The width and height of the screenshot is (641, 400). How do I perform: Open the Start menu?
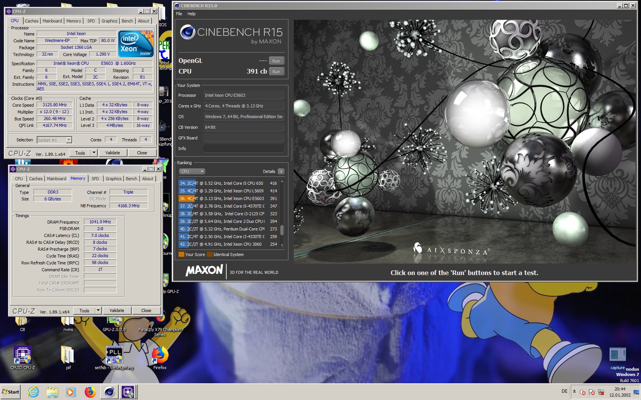point(11,392)
